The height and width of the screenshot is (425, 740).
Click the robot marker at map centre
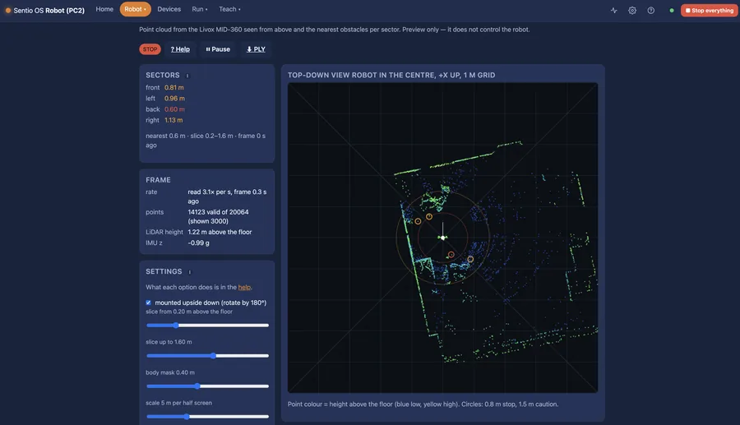coord(442,238)
